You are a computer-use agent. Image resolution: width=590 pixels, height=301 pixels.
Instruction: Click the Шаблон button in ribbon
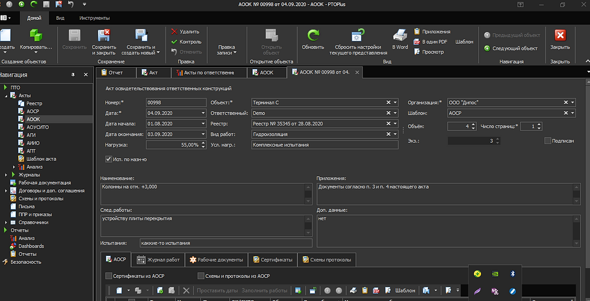point(464,41)
